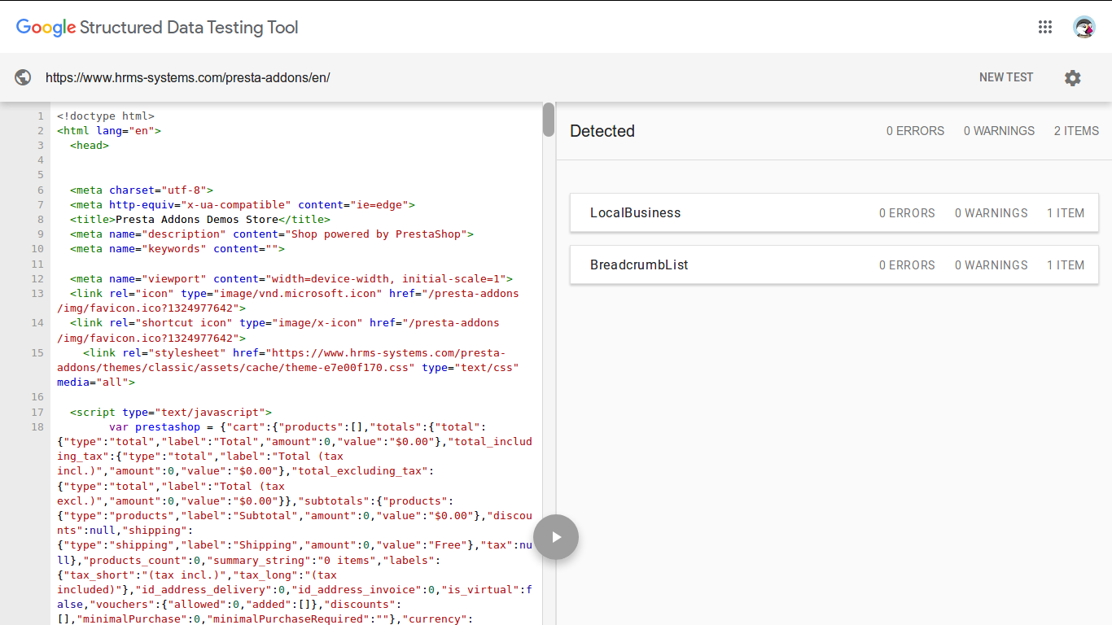Image resolution: width=1112 pixels, height=625 pixels.
Task: Run the test with the play button
Action: (x=556, y=537)
